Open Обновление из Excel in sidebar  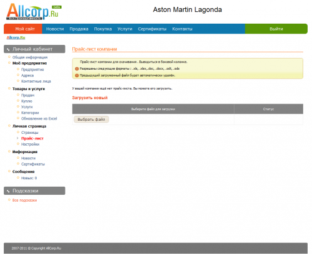39,118
